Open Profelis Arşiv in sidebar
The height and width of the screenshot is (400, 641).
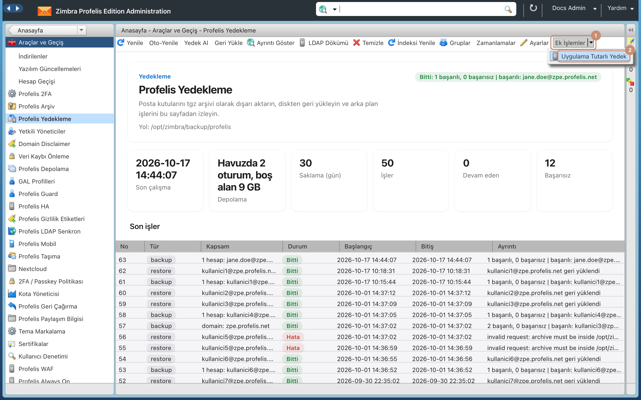[36, 106]
